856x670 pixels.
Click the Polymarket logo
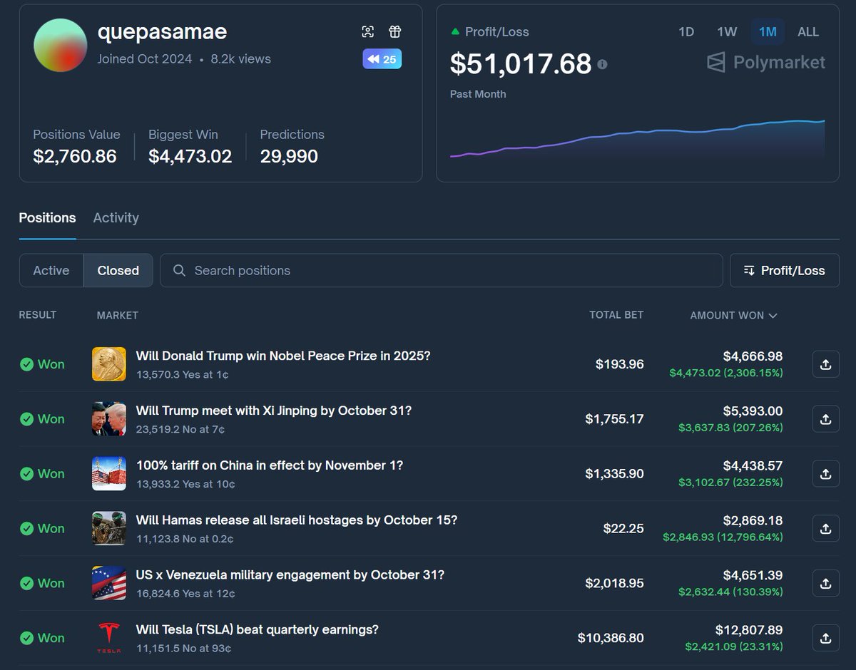766,63
